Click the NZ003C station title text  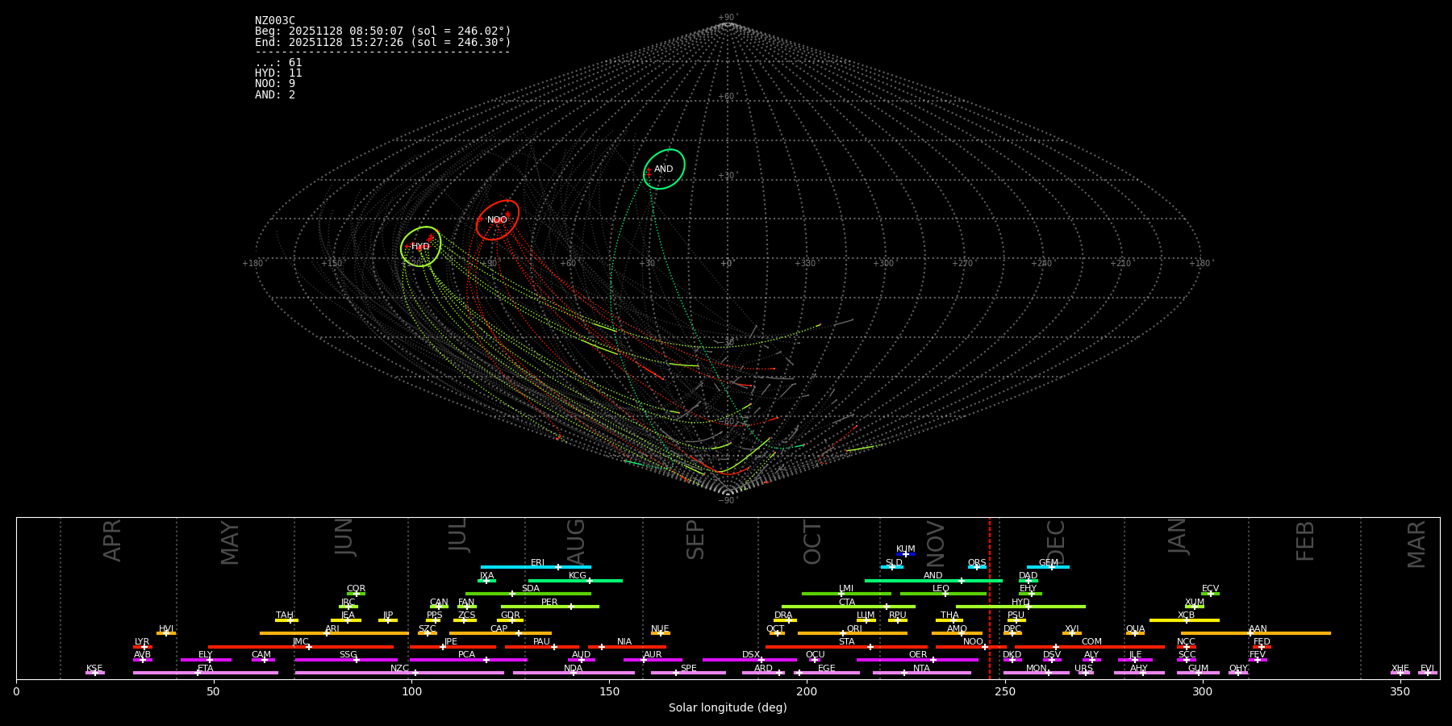275,21
